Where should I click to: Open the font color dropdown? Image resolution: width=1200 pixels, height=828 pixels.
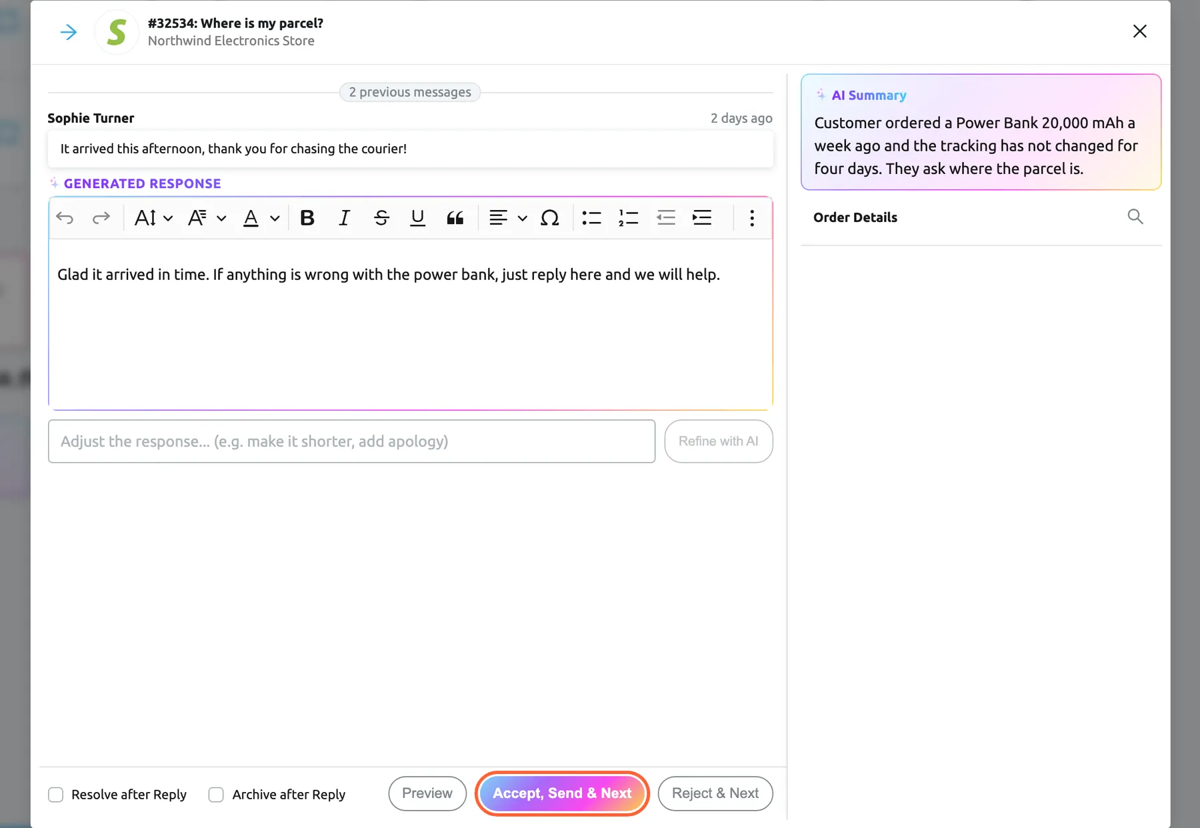(x=261, y=218)
